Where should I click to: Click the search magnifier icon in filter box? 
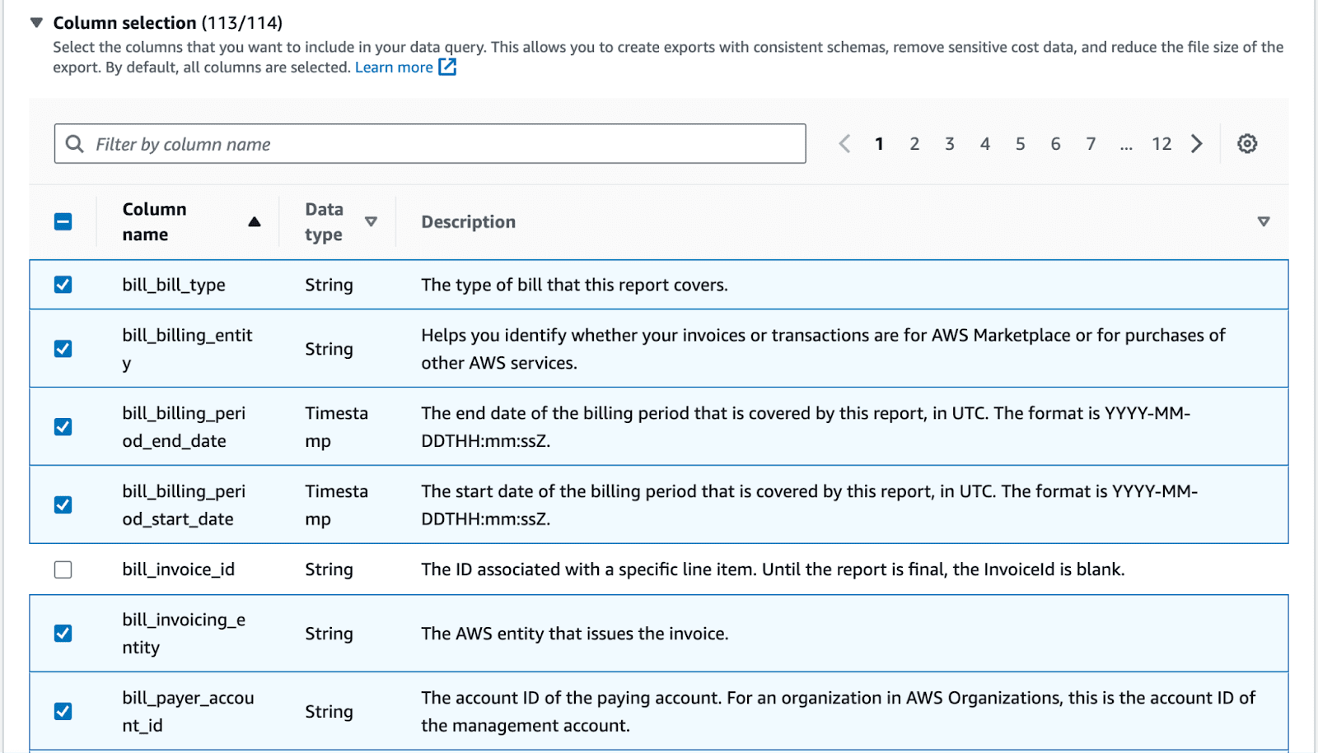point(75,144)
